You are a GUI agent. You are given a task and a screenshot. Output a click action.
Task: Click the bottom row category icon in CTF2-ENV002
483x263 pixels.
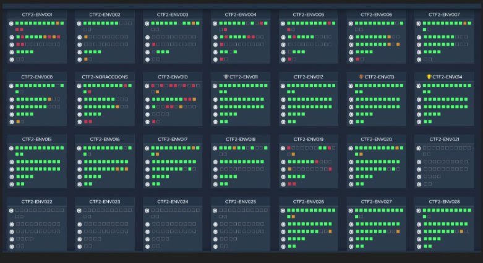click(79, 59)
